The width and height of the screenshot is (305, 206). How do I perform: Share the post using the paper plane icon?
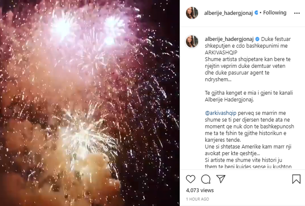tap(221, 179)
